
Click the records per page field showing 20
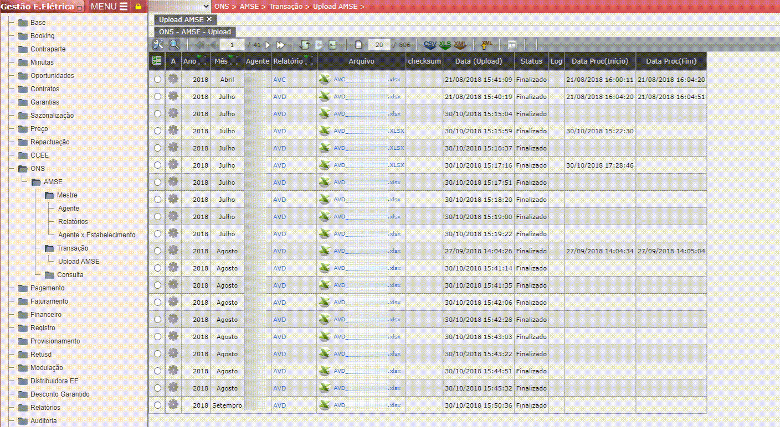[379, 45]
